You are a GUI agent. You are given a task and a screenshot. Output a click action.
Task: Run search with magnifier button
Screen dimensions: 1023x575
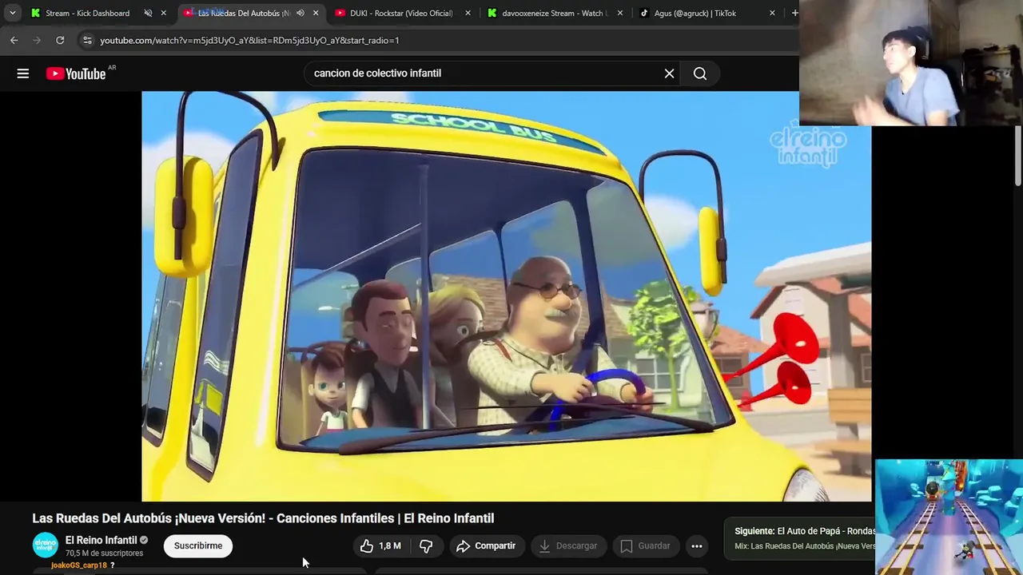pos(700,73)
